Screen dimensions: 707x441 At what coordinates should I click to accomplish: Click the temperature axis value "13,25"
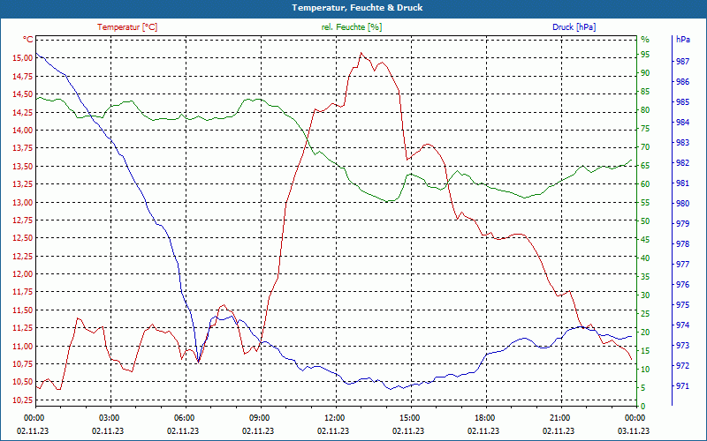[x=24, y=184]
